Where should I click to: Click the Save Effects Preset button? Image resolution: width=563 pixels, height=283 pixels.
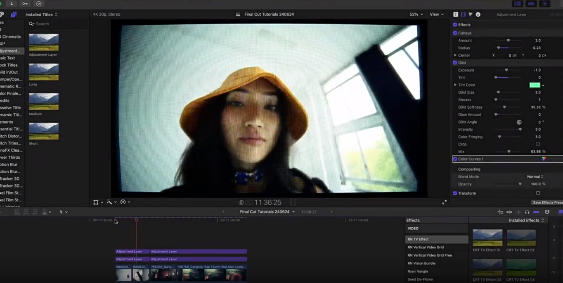547,202
